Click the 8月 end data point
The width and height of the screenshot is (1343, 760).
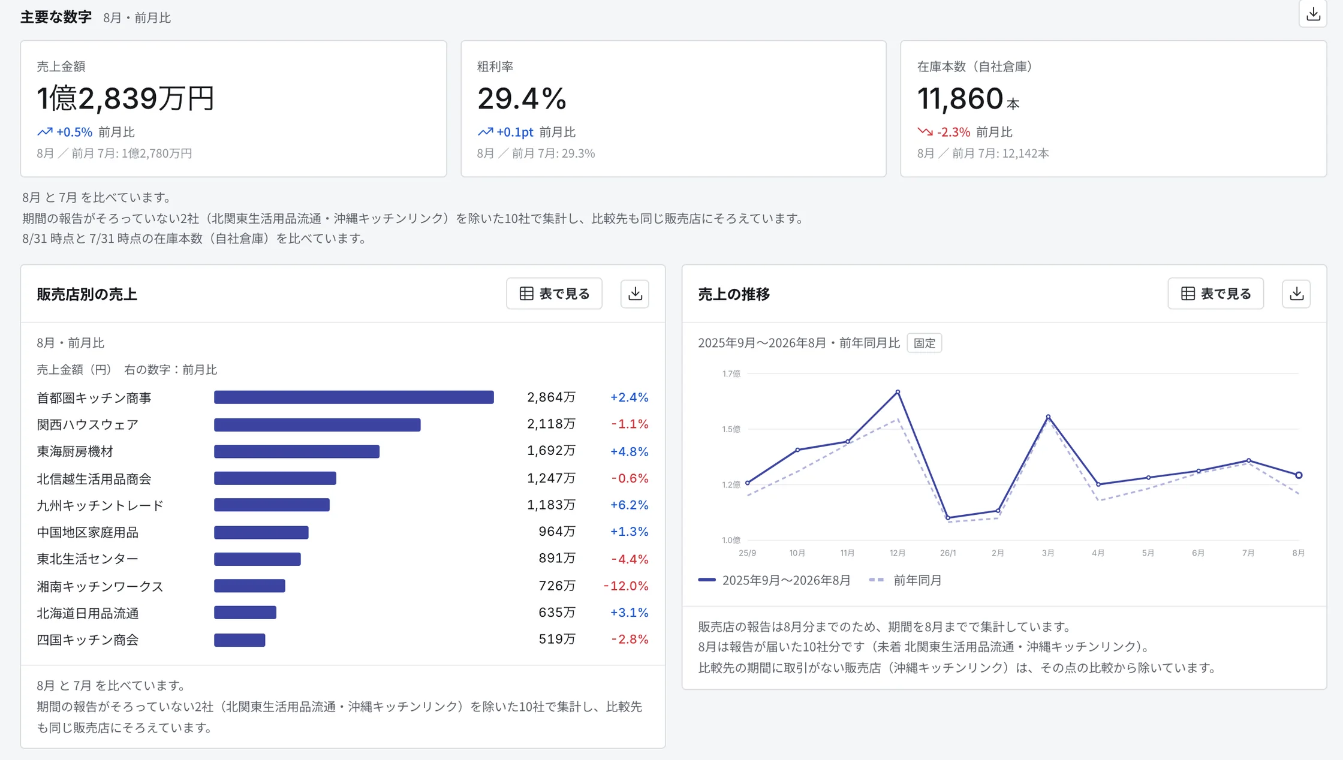1299,475
